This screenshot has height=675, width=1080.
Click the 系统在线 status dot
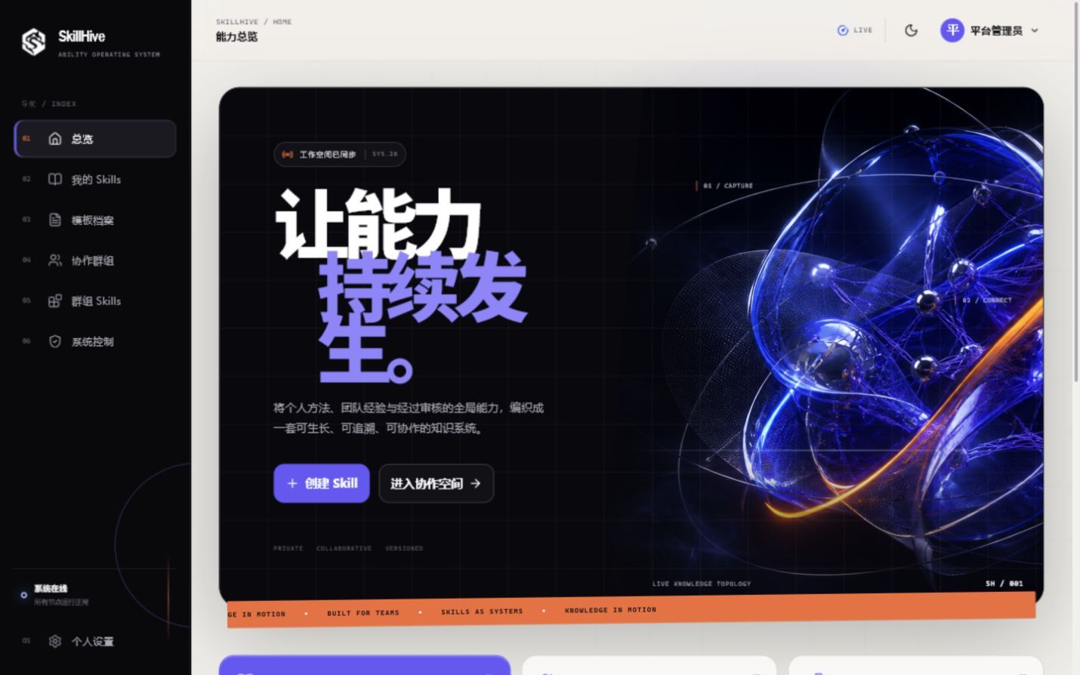24,595
